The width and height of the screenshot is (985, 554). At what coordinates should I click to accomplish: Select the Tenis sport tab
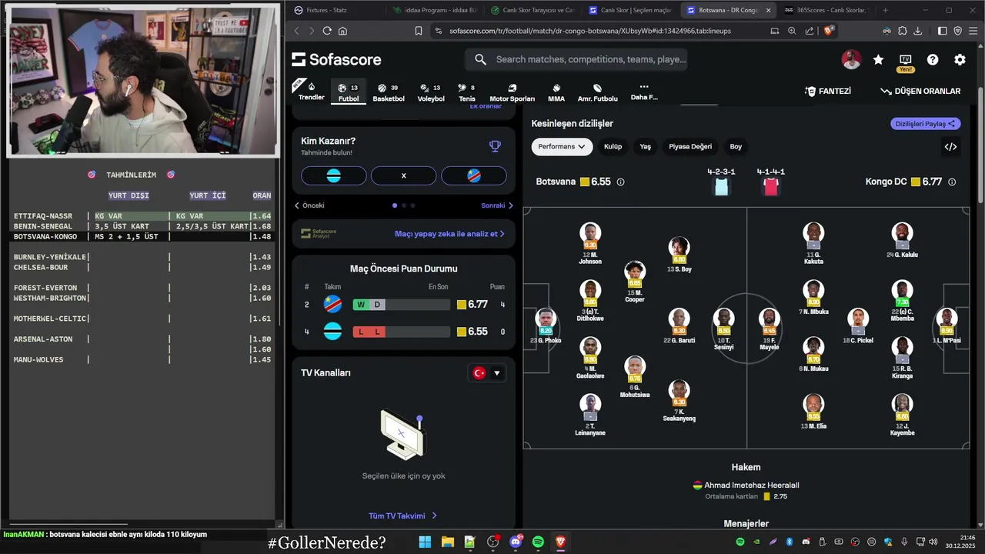pyautogui.click(x=467, y=92)
